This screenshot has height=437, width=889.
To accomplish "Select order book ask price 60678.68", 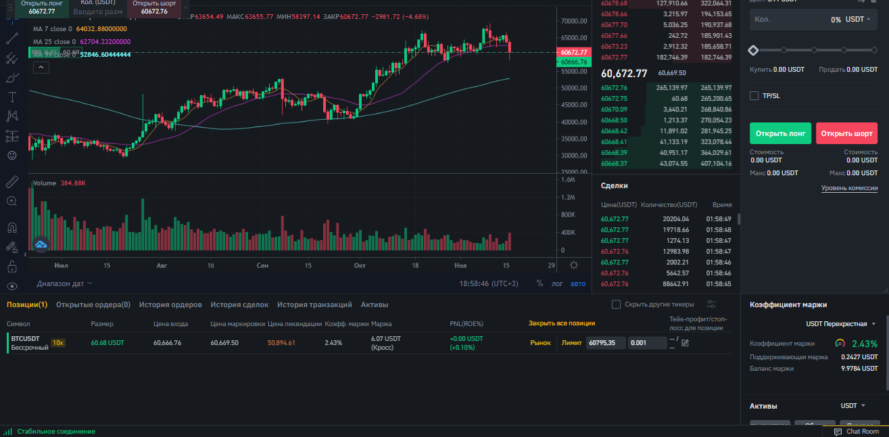I will pos(614,3).
